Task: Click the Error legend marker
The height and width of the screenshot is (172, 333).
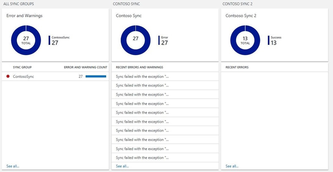Action: [x=159, y=40]
